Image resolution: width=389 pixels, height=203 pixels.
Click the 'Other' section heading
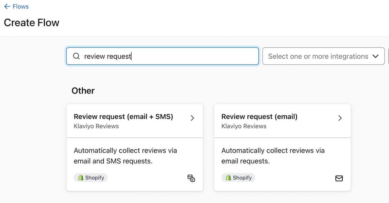pos(83,91)
